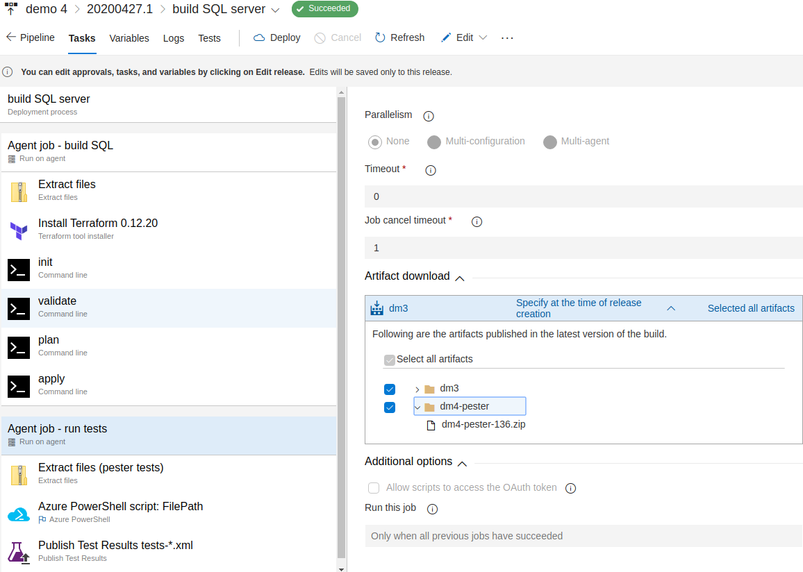Click the info icon in the edit notice banner
Image resolution: width=803 pixels, height=572 pixels.
pyautogui.click(x=7, y=71)
